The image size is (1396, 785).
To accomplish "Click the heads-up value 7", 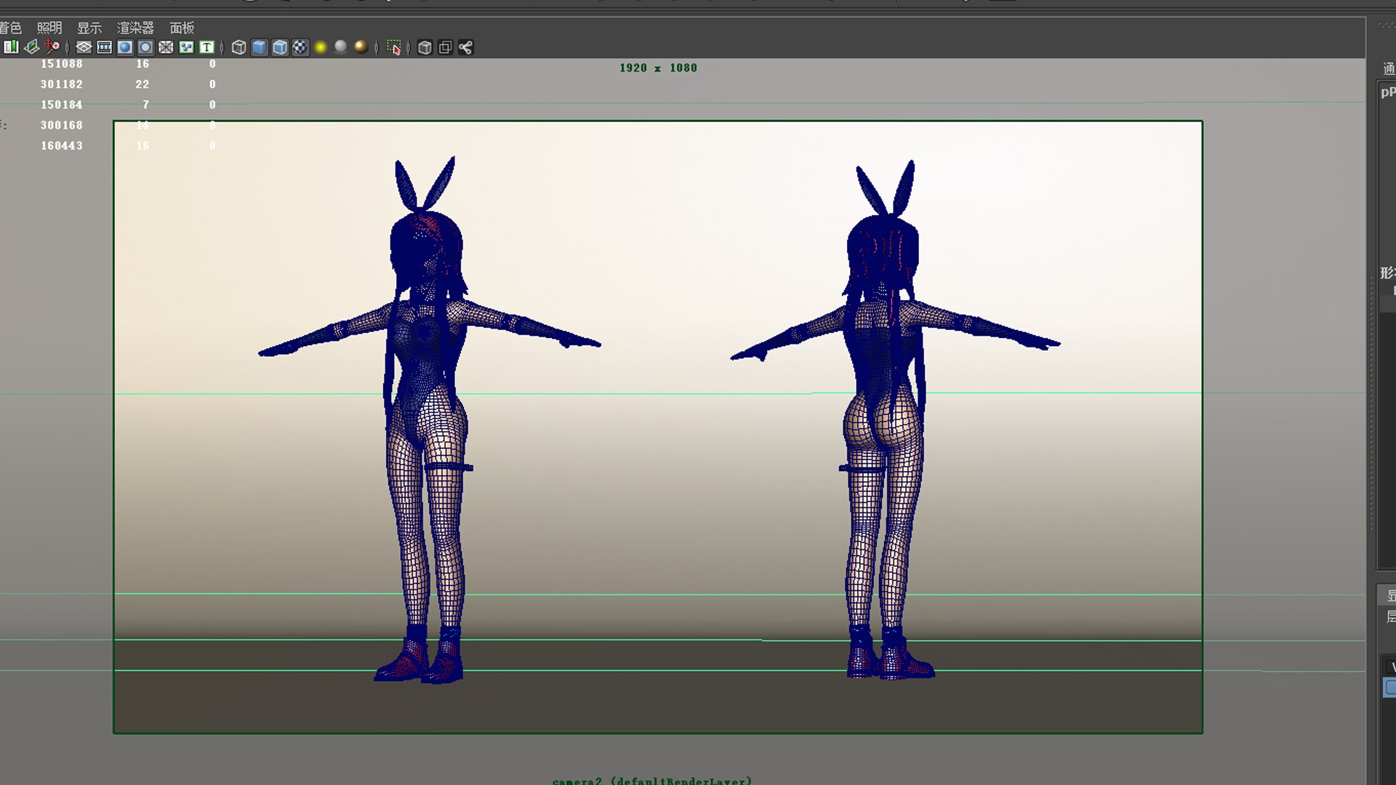I will click(x=146, y=105).
